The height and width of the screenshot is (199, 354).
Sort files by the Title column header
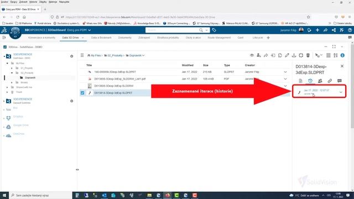point(89,65)
